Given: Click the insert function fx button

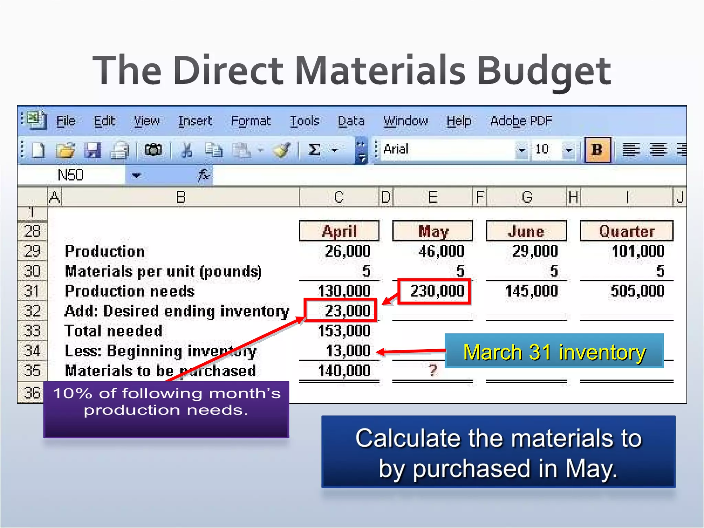Looking at the screenshot, I should pyautogui.click(x=203, y=175).
